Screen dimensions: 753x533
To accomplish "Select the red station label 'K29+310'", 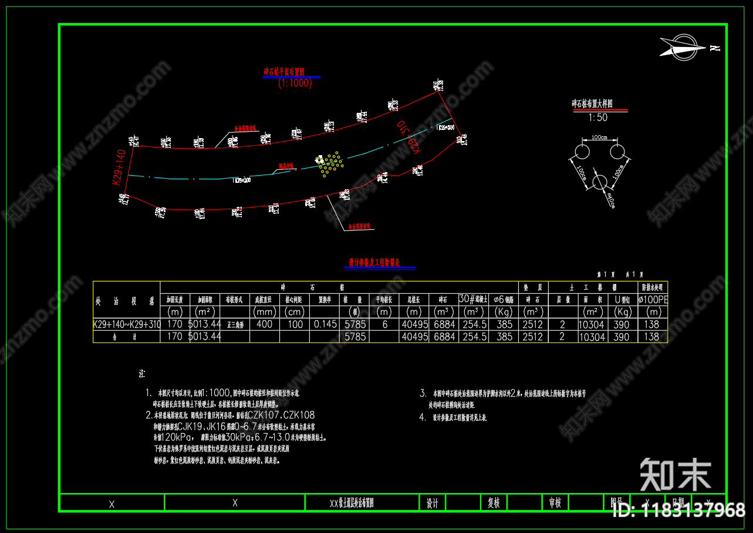I will pos(410,138).
